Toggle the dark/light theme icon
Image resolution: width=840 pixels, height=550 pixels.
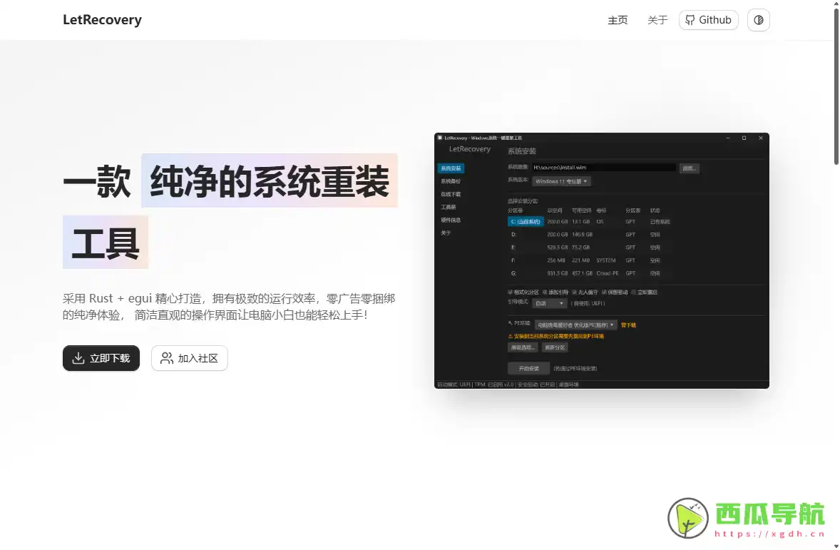758,20
